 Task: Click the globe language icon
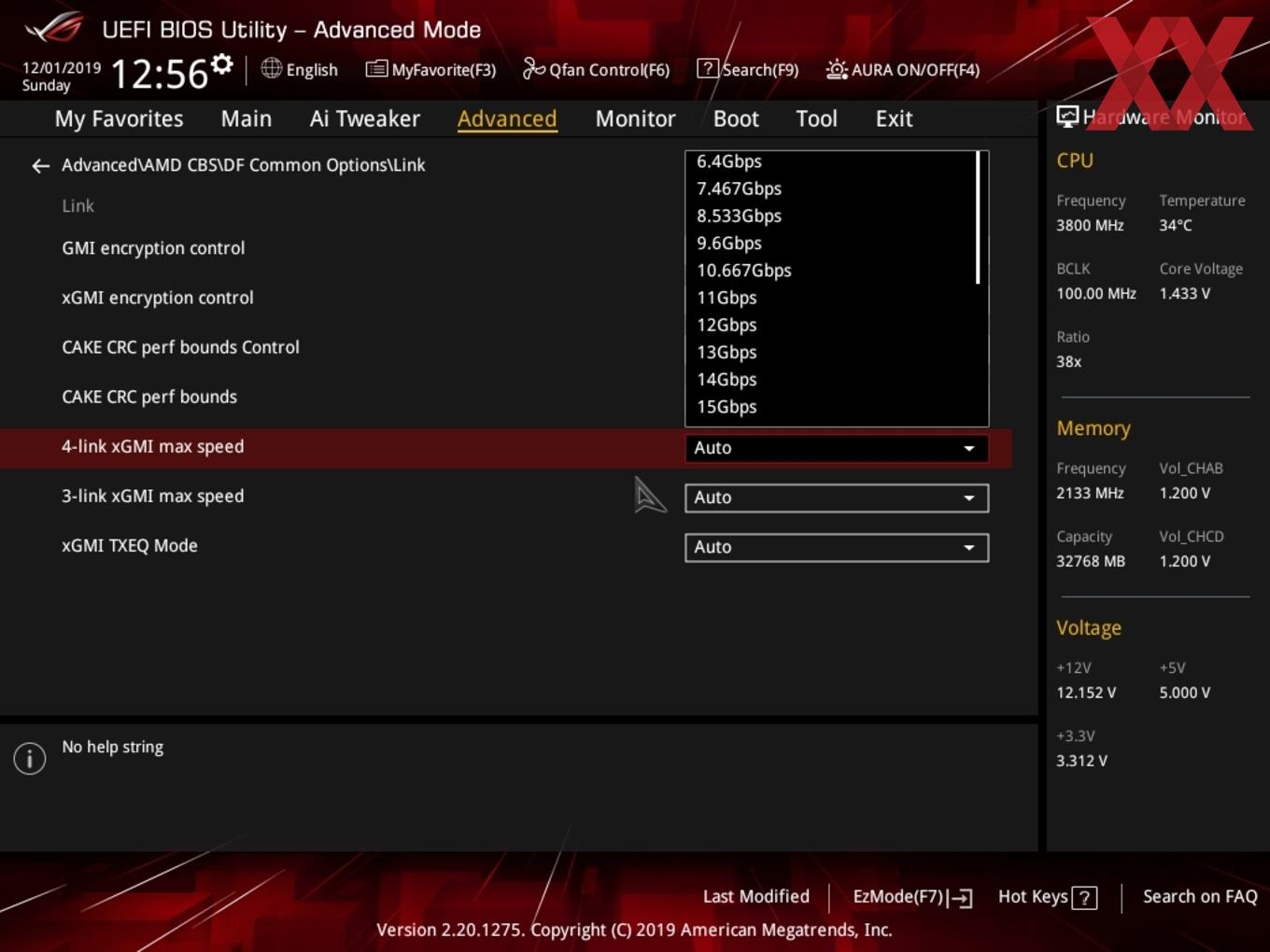(x=271, y=68)
